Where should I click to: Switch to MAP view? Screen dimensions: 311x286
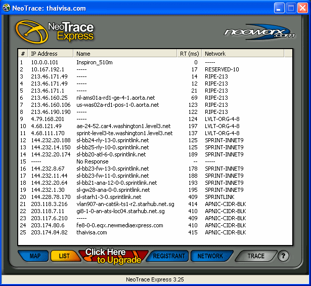35,256
